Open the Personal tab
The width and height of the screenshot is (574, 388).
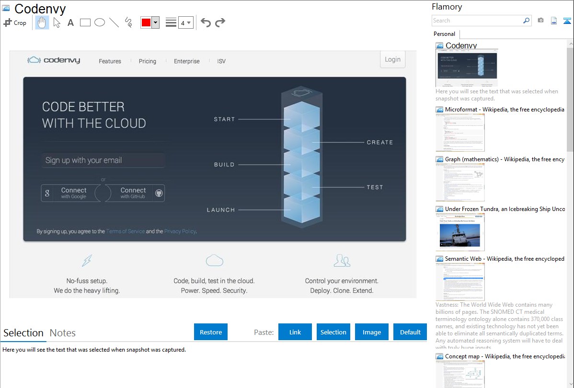(x=444, y=34)
